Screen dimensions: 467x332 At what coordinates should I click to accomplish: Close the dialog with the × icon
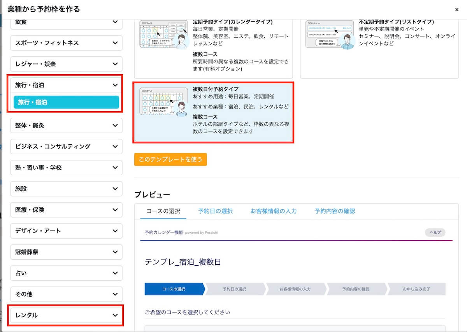point(456,9)
